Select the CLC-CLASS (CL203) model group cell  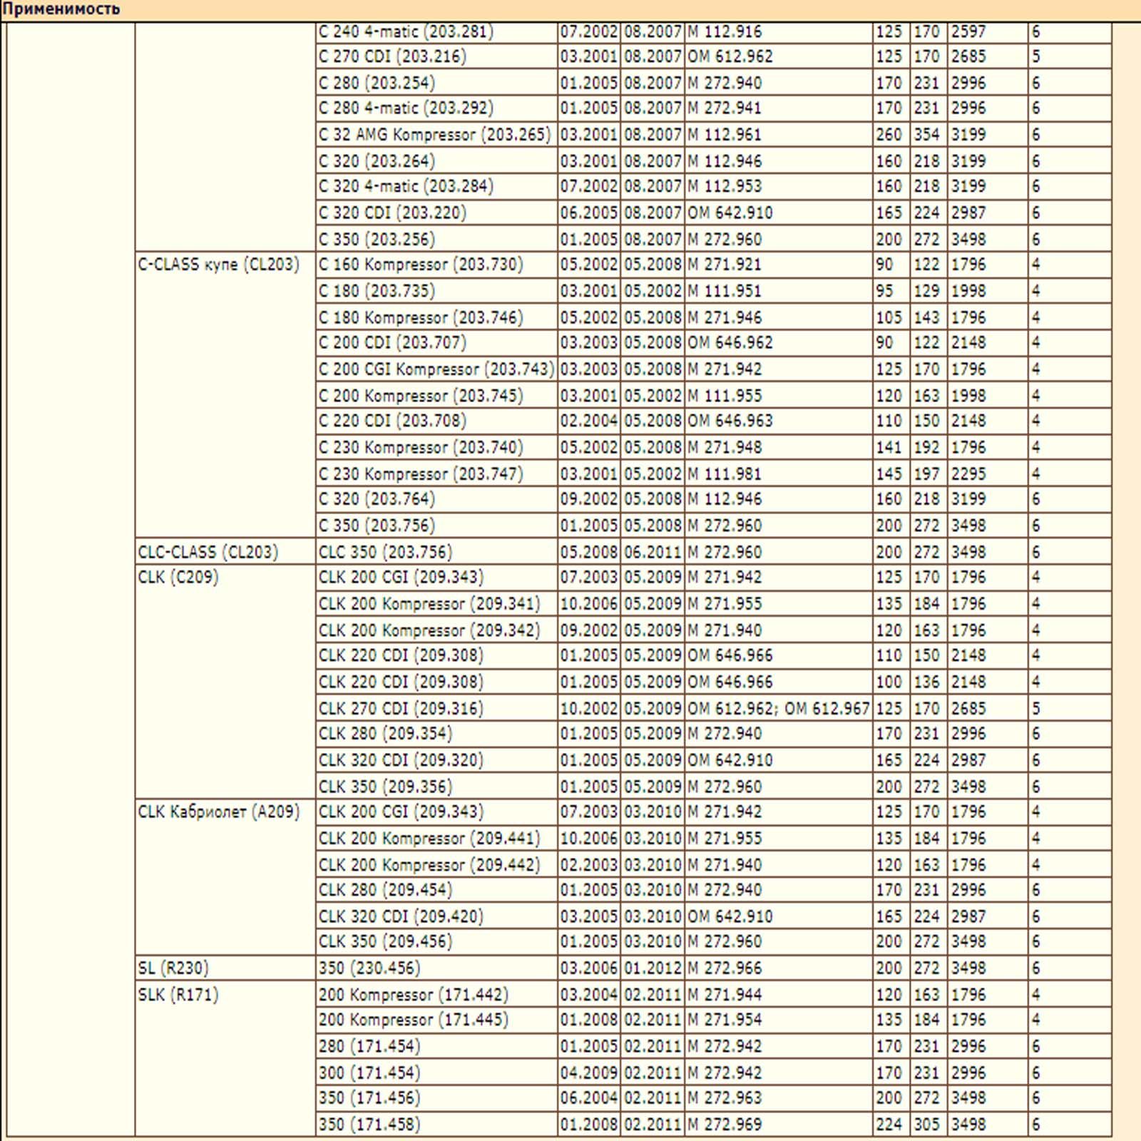tap(208, 552)
